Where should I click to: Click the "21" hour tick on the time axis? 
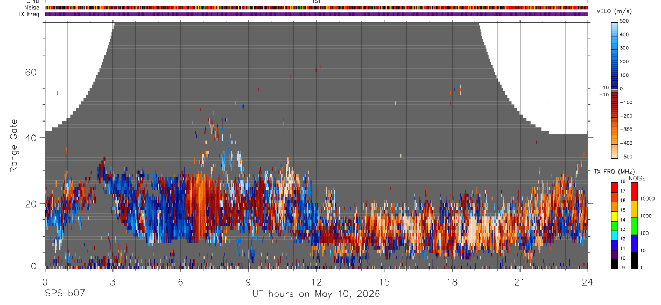pyautogui.click(x=520, y=281)
